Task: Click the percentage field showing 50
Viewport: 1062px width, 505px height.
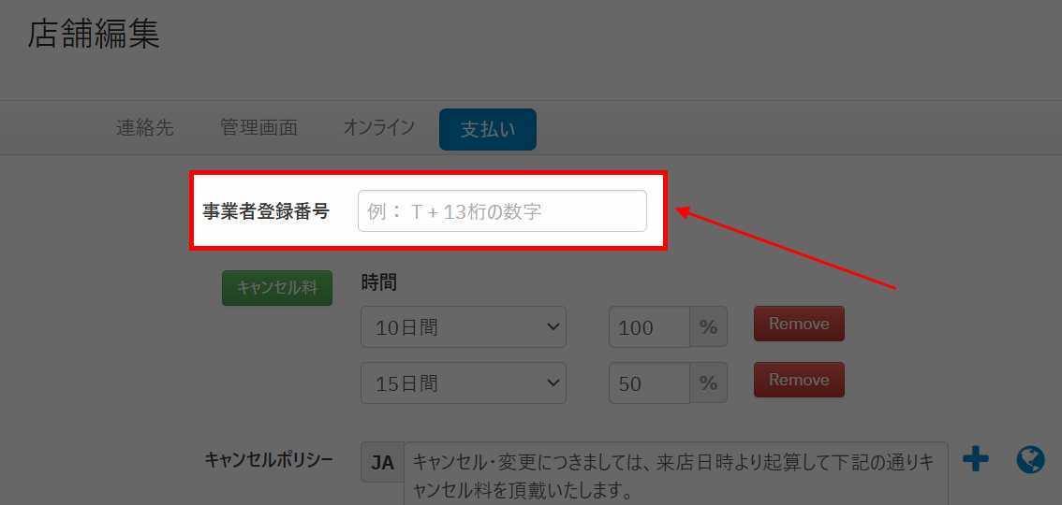Action: pyautogui.click(x=649, y=383)
